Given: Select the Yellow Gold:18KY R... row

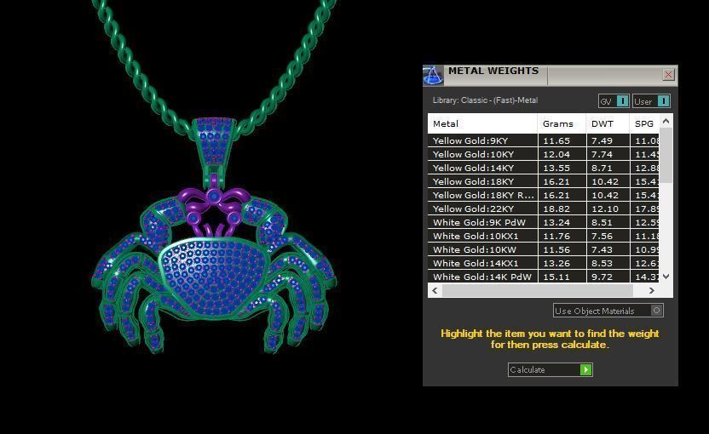Looking at the screenshot, I should coord(544,195).
